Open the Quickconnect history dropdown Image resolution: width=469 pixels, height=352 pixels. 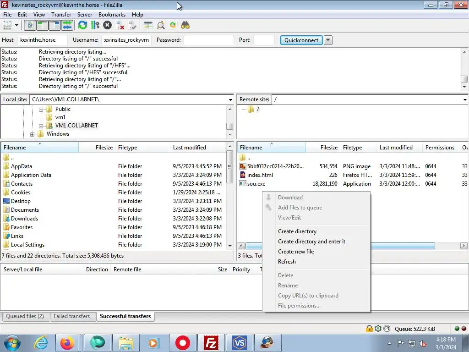click(328, 40)
